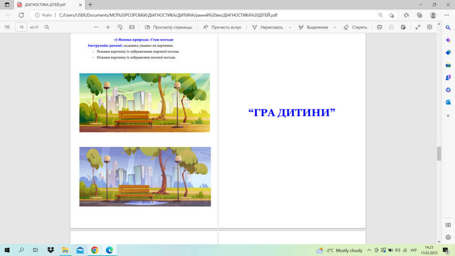Viewport: 455px width, 256px height.
Task: Click the Save icon in PDF toolbar
Action: (x=392, y=27)
